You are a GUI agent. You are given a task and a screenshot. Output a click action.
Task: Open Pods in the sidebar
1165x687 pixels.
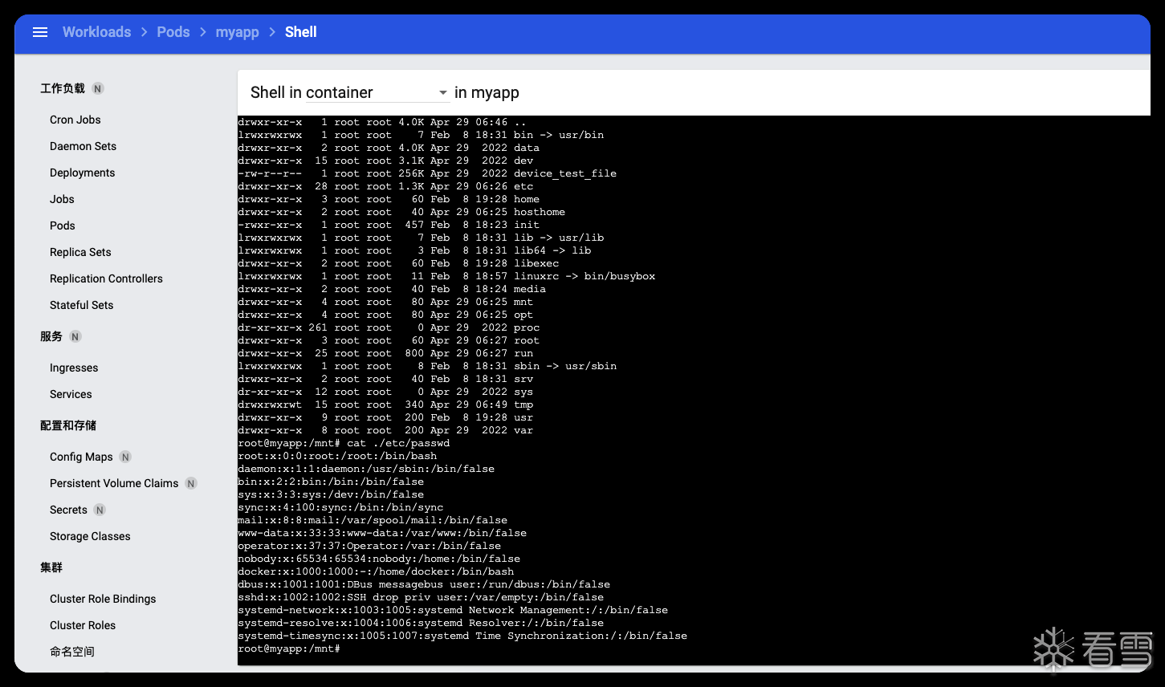coord(62,226)
